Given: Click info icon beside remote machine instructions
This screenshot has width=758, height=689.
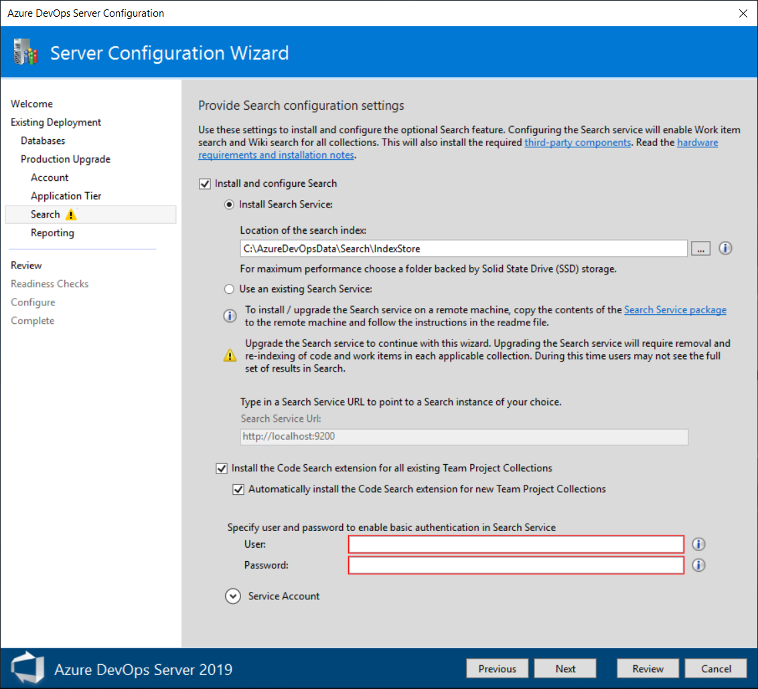Looking at the screenshot, I should point(230,316).
